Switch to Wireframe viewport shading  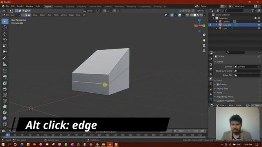point(192,15)
